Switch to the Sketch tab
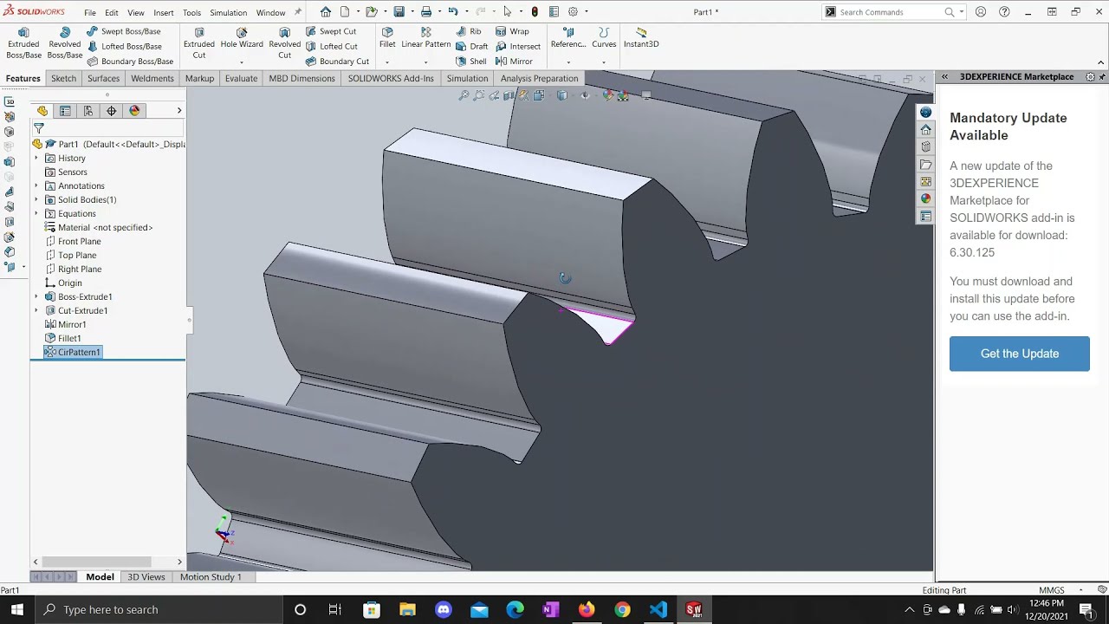This screenshot has width=1109, height=624. [63, 78]
